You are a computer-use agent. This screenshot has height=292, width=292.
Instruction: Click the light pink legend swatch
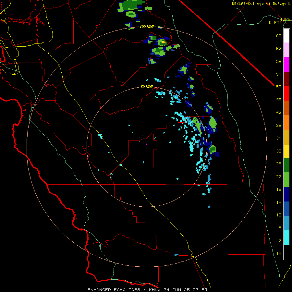point(286,50)
